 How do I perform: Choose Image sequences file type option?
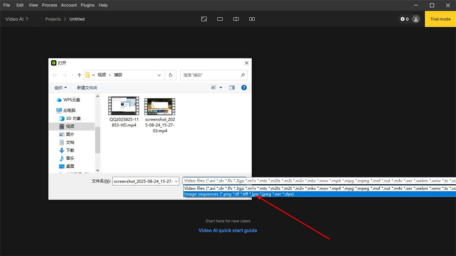239,194
